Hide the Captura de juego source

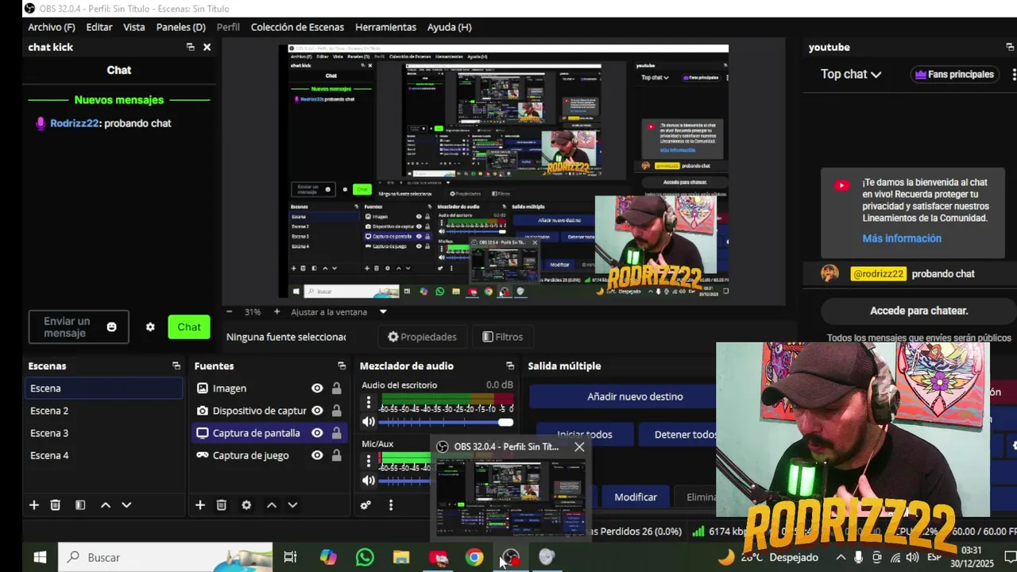point(317,455)
